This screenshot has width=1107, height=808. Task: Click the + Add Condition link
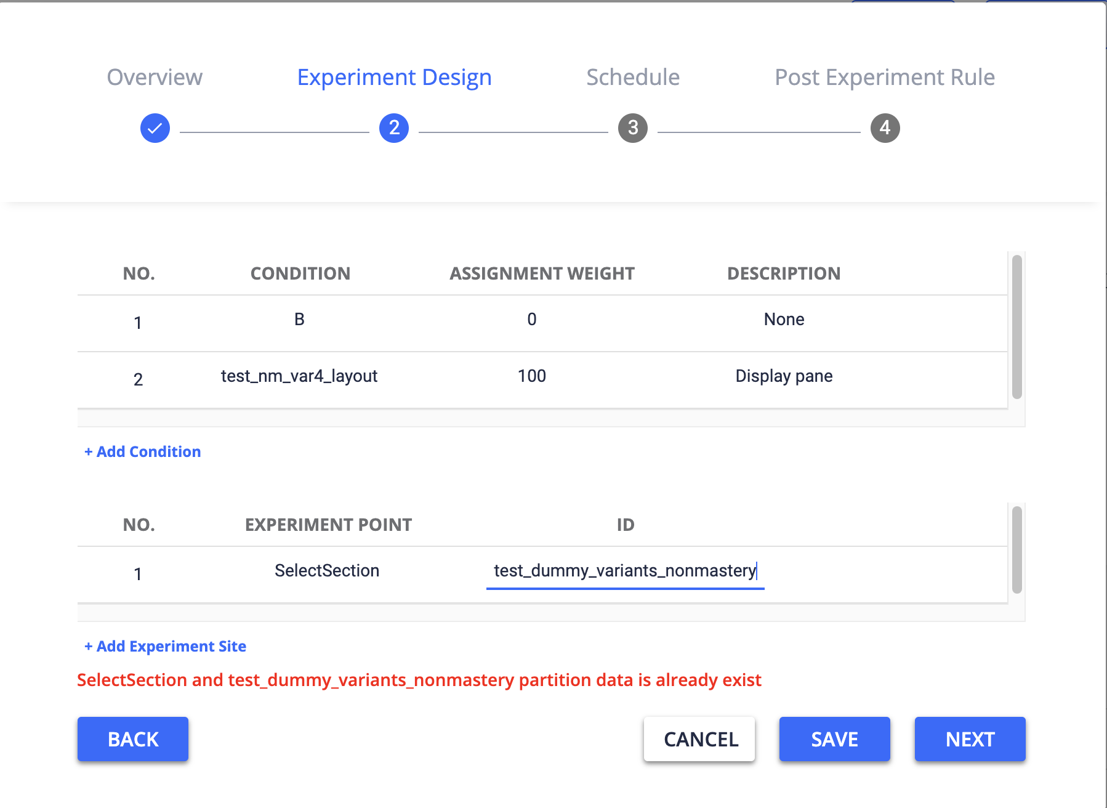[x=142, y=451]
